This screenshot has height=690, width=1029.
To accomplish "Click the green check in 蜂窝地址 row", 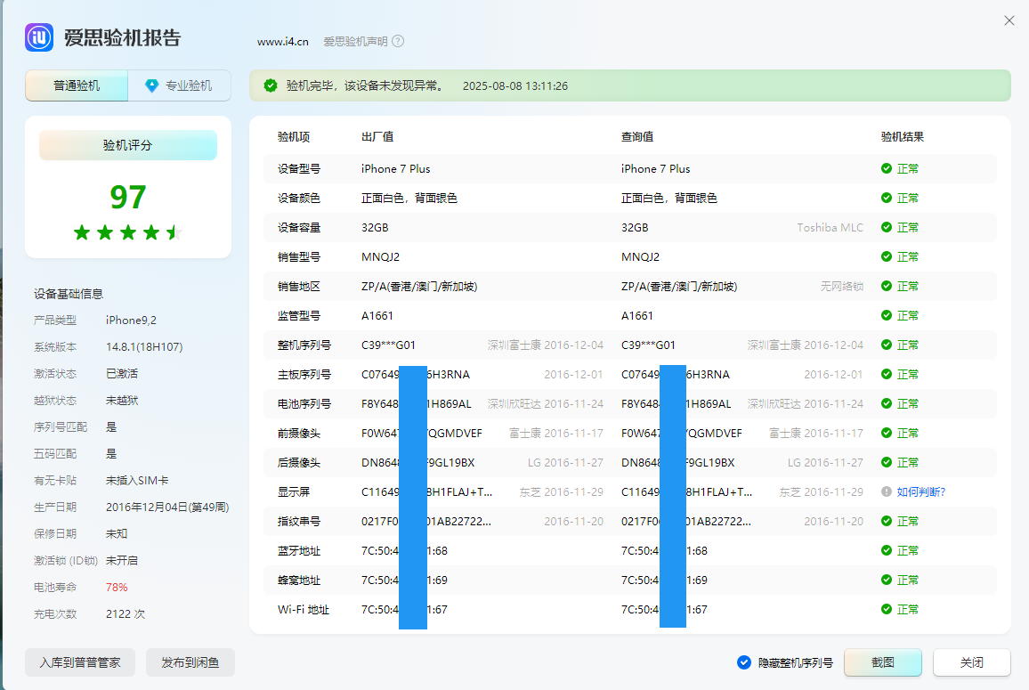I will tap(887, 580).
